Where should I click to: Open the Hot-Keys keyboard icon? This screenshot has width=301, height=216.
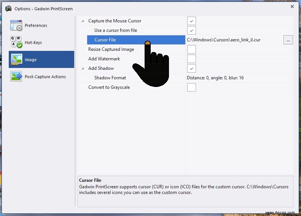coord(16,42)
